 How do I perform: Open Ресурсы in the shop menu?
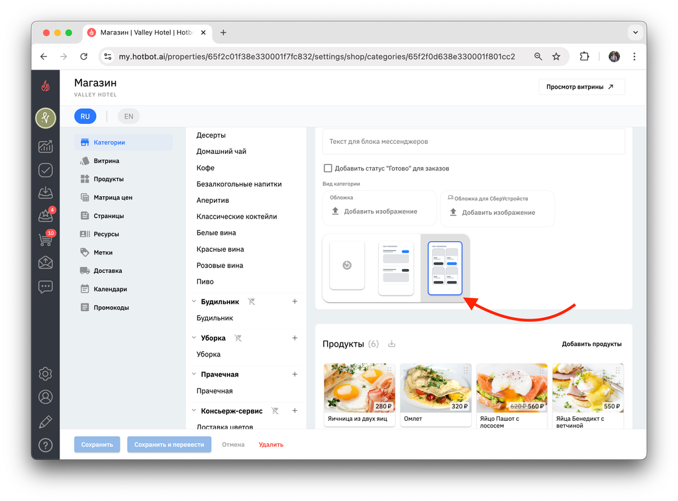[x=123, y=234]
